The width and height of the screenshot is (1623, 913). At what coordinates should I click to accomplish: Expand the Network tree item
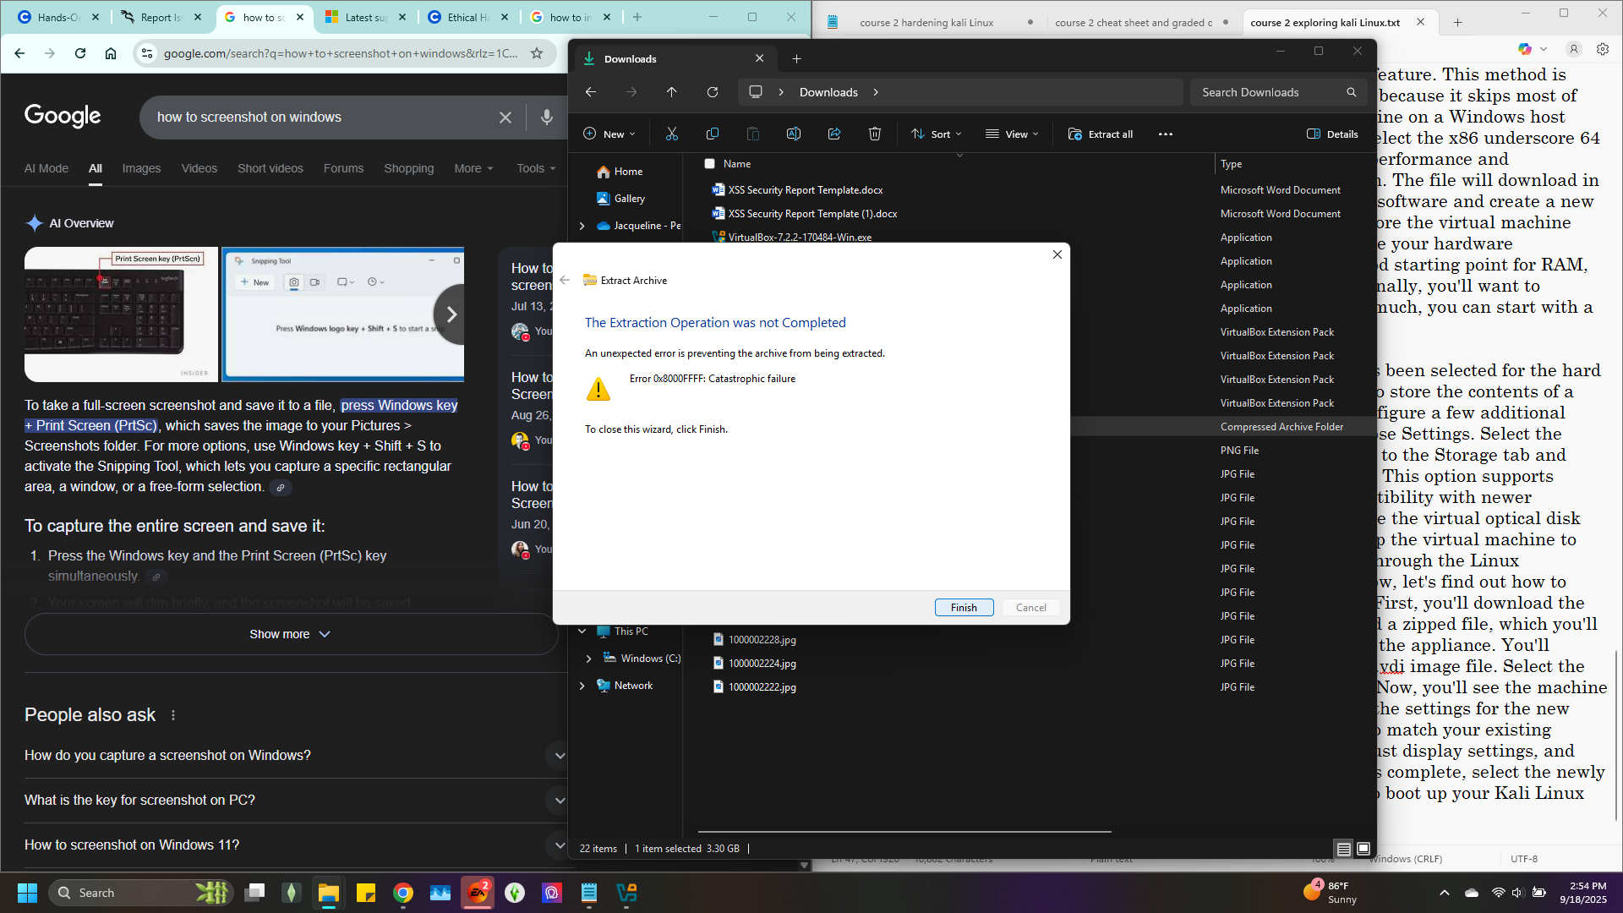(x=582, y=686)
